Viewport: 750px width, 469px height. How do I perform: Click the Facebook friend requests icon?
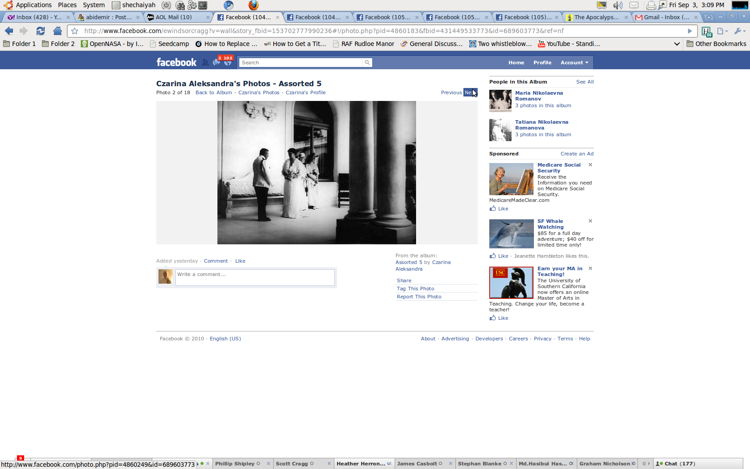(x=205, y=63)
